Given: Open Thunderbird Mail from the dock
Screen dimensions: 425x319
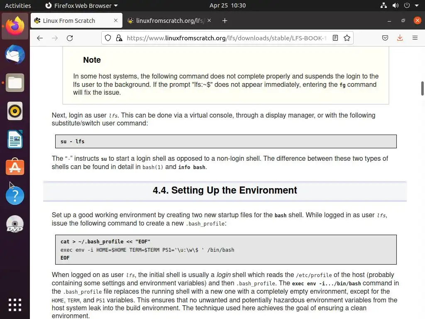Looking at the screenshot, I should tap(15, 54).
